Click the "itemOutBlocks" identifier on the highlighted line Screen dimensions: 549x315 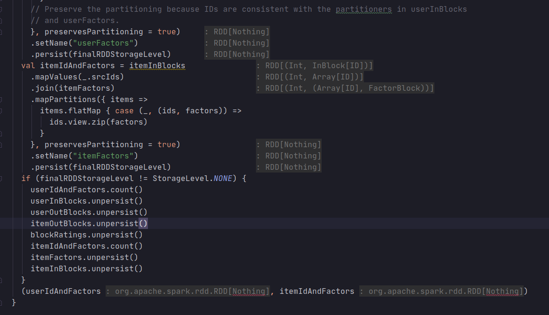[x=61, y=223]
